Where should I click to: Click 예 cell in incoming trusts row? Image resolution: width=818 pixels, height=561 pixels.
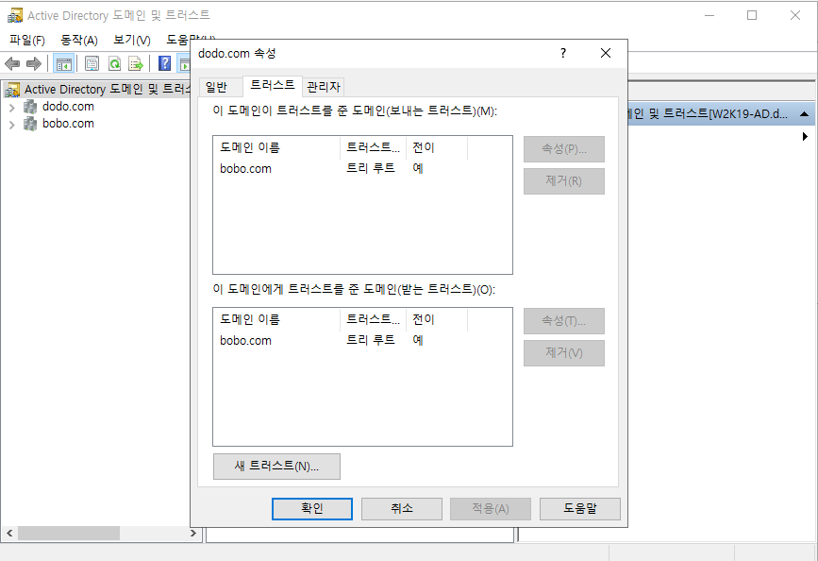coord(418,340)
